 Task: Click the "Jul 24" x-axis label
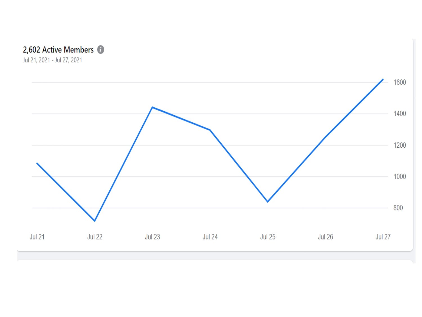pos(210,237)
